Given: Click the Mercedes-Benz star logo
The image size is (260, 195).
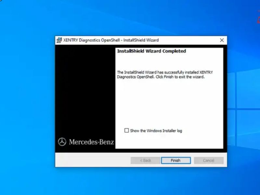Looking at the screenshot, I should 62,142.
